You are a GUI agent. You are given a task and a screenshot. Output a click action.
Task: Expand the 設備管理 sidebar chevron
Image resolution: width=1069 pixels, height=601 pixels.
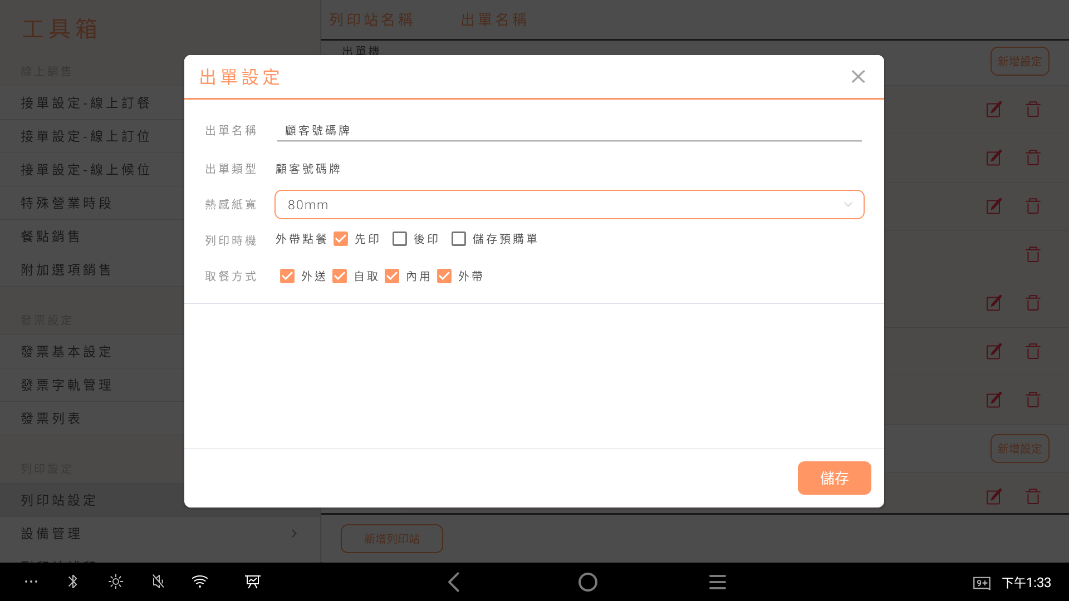[x=294, y=533]
